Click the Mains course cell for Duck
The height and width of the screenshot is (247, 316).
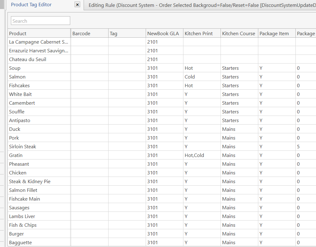[x=239, y=129]
